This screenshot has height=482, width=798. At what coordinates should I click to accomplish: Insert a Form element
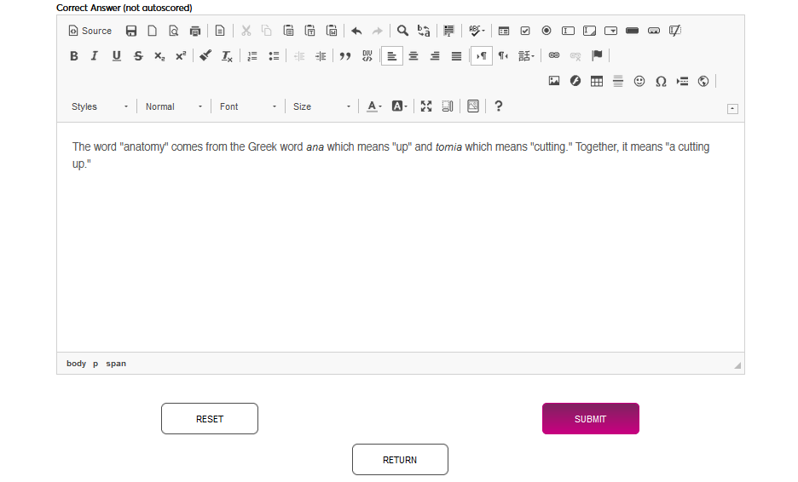[504, 31]
